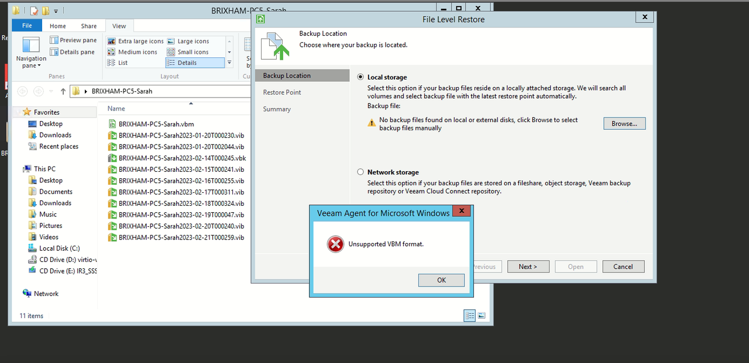Select the Network storage radio option
Image resolution: width=749 pixels, height=363 pixels.
(x=360, y=172)
